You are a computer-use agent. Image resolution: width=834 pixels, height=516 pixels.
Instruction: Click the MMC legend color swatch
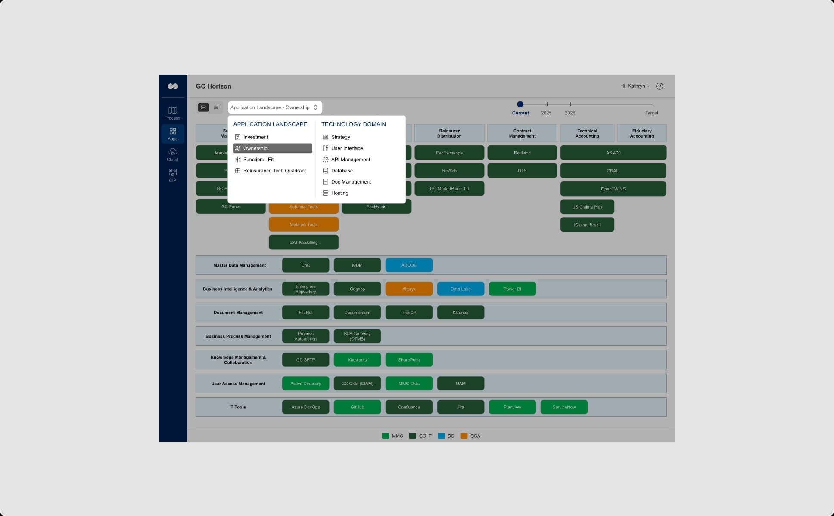tap(386, 436)
